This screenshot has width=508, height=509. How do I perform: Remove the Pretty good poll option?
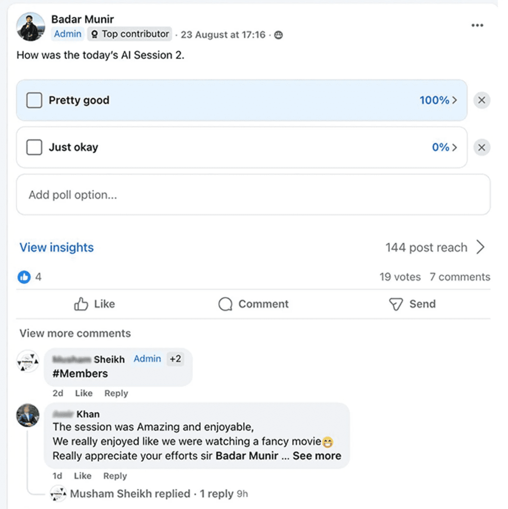[x=481, y=100]
